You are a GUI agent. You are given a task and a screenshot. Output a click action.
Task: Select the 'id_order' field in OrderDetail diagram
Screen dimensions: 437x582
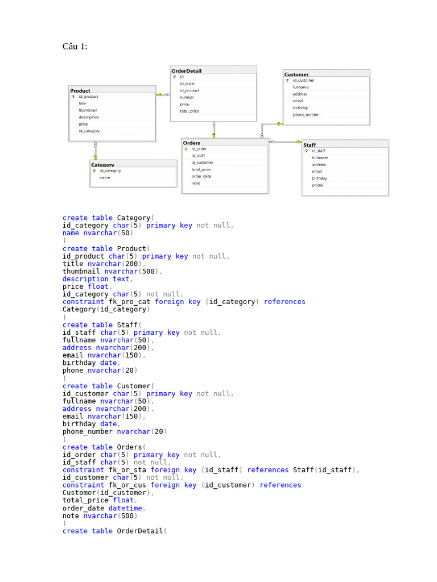click(187, 84)
